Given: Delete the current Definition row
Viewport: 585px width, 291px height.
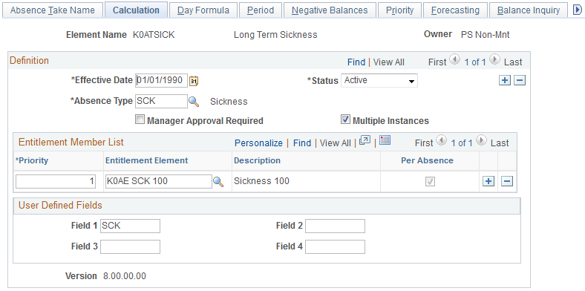Looking at the screenshot, I should click(x=520, y=81).
